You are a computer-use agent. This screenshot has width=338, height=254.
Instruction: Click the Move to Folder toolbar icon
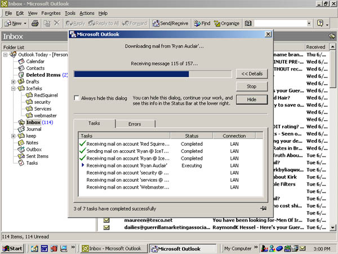[x=47, y=23]
